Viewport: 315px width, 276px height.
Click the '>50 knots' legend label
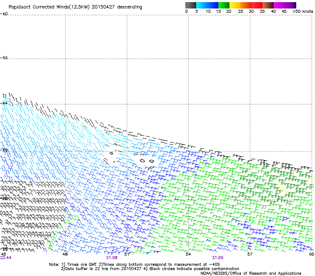tap(303, 11)
